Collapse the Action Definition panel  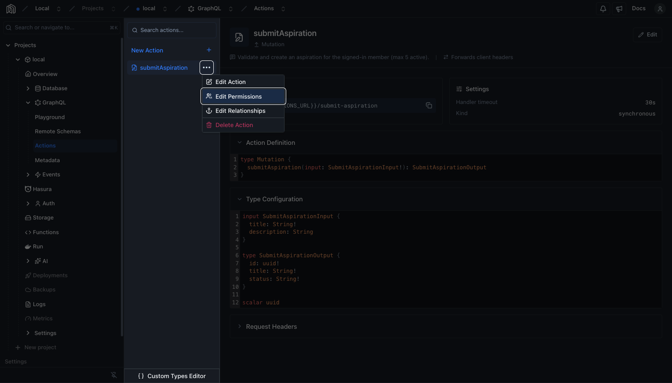pos(240,143)
